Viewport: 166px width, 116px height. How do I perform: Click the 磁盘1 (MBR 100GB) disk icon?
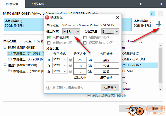[x=5, y=65]
